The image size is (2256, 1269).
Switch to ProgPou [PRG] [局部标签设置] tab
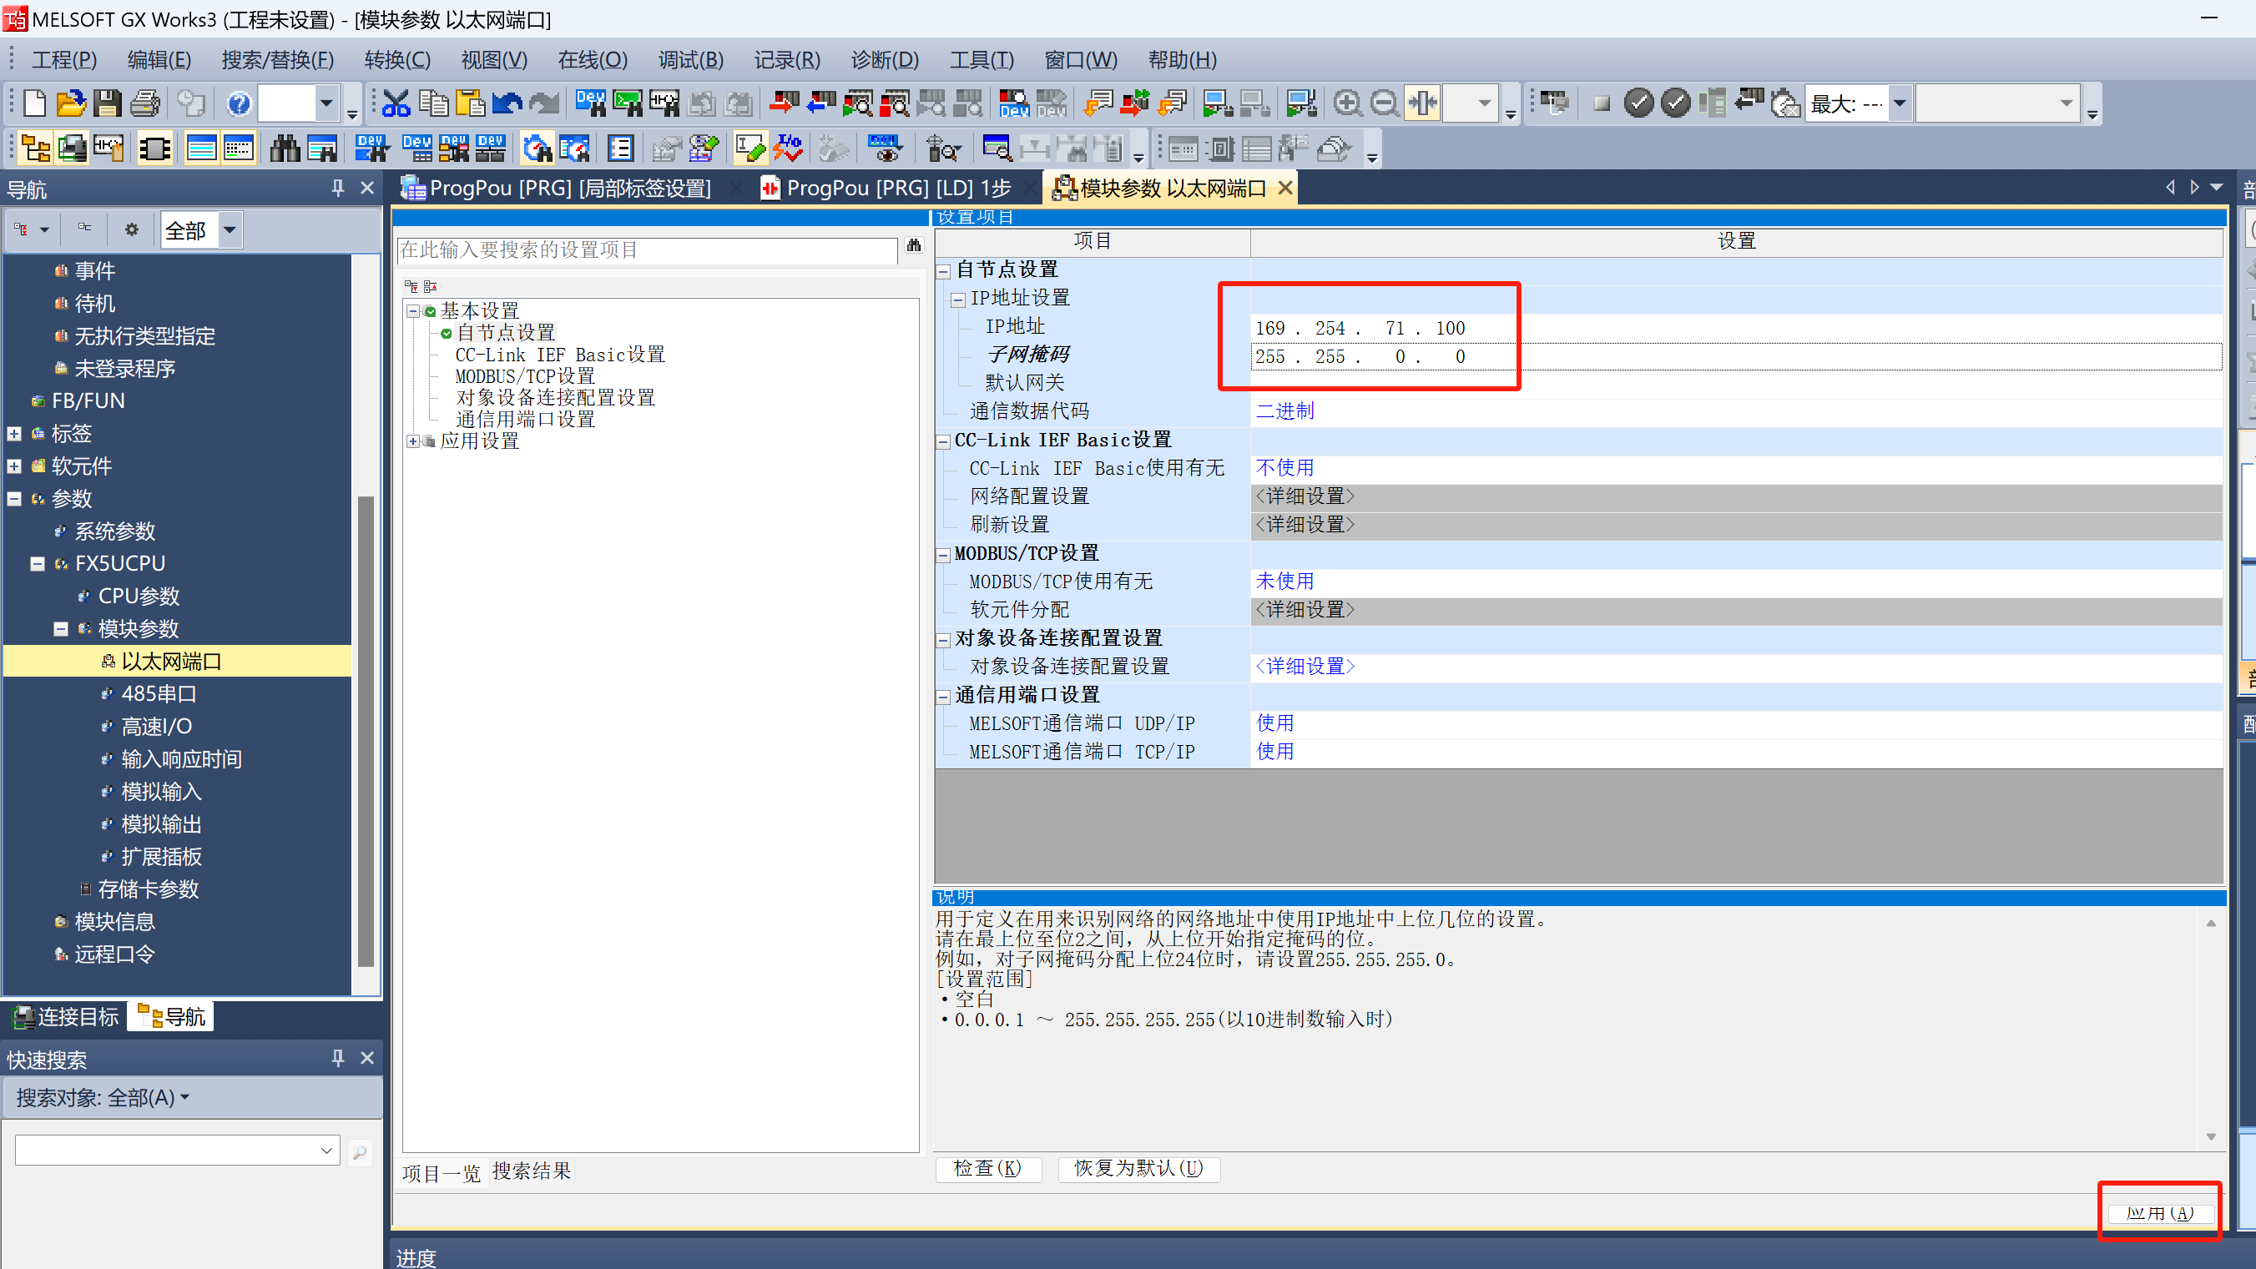(557, 189)
